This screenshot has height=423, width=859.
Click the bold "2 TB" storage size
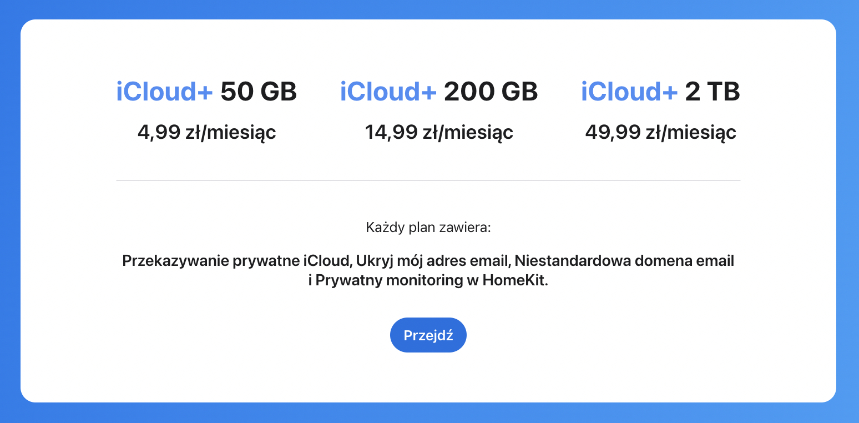(713, 92)
